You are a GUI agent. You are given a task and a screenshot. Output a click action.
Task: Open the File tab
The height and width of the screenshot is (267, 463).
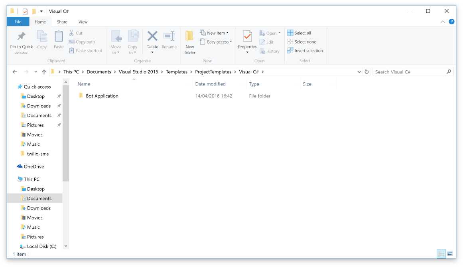pyautogui.click(x=18, y=22)
